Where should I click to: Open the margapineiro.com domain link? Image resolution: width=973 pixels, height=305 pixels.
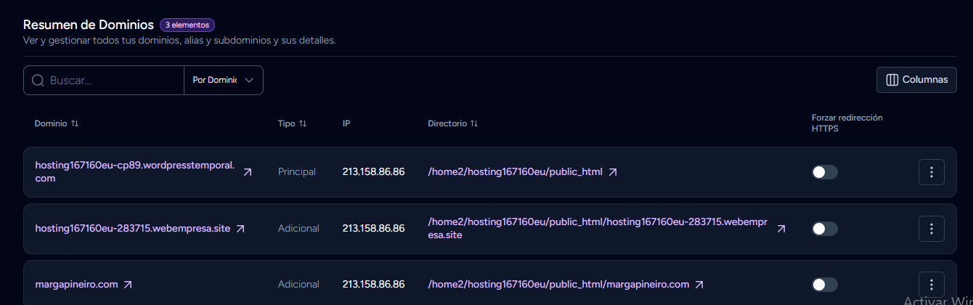76,285
